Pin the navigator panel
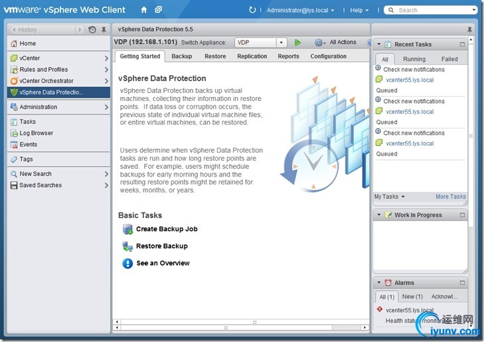 tap(104, 30)
